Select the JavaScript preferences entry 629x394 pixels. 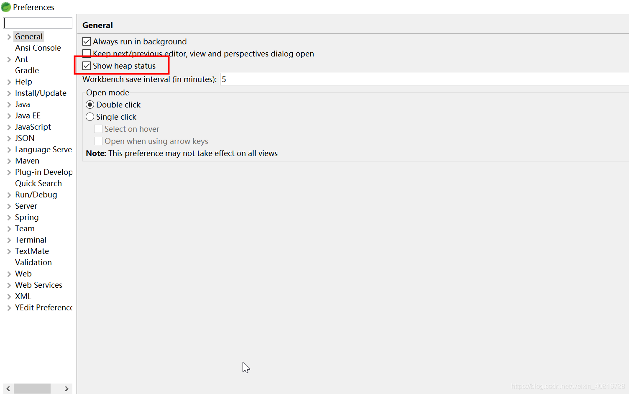pyautogui.click(x=33, y=127)
